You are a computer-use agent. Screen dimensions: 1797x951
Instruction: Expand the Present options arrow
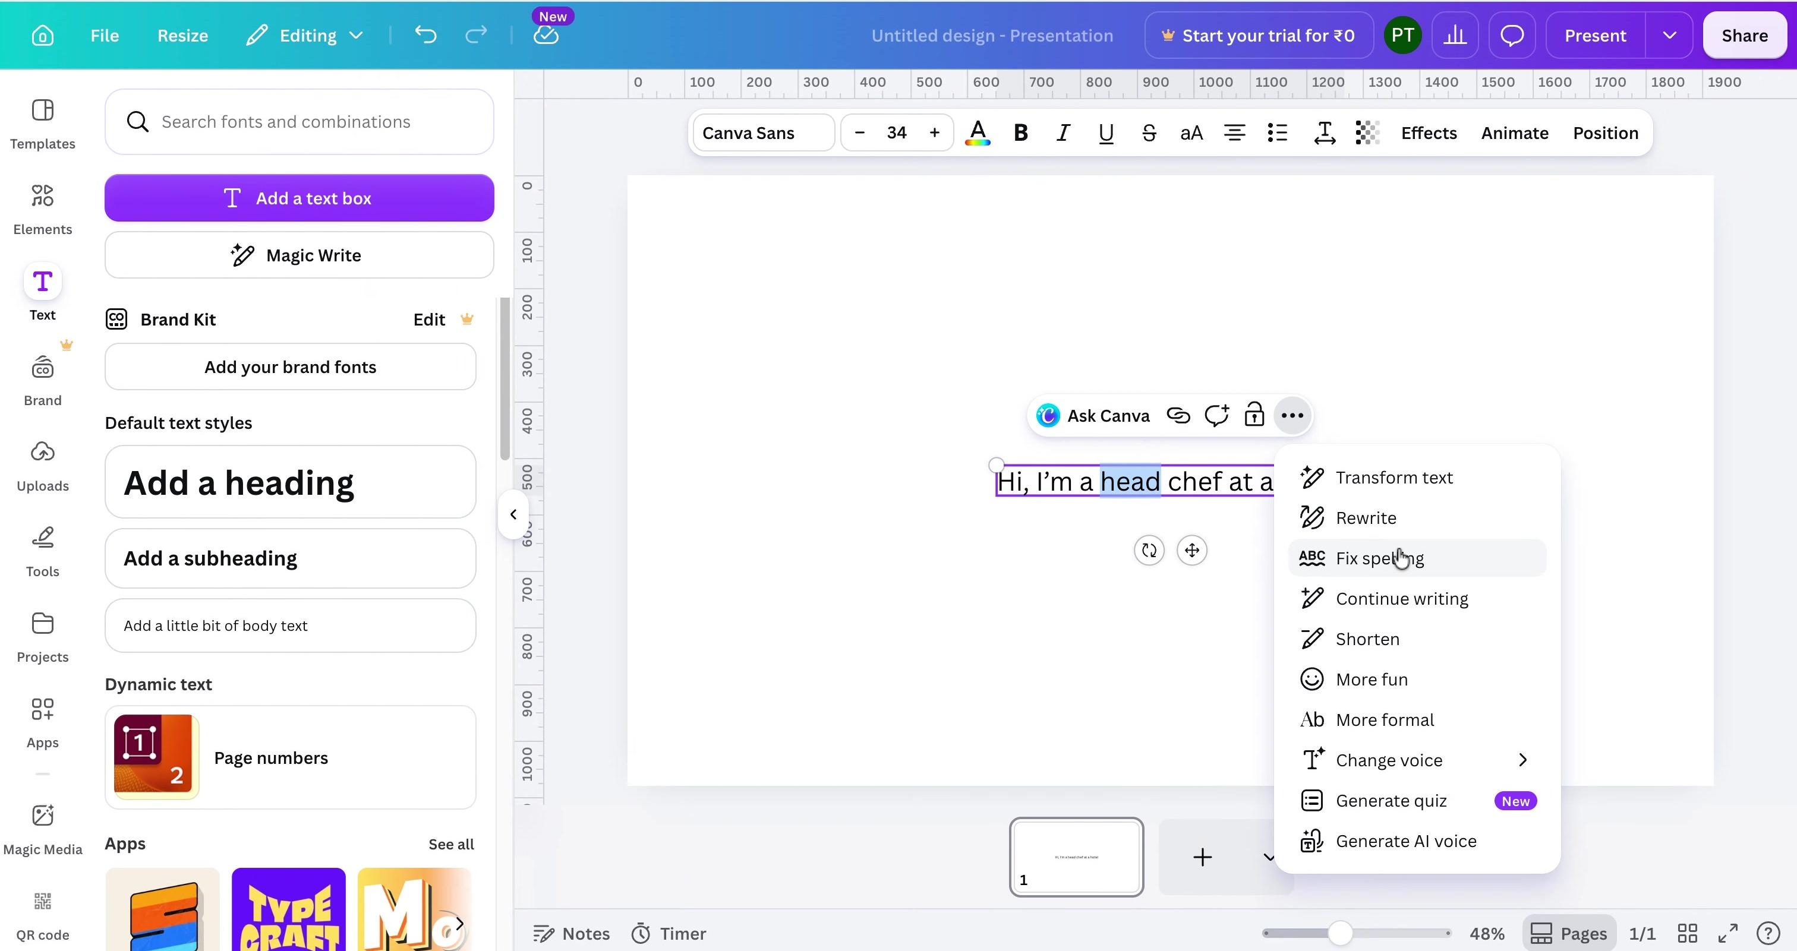click(1669, 36)
